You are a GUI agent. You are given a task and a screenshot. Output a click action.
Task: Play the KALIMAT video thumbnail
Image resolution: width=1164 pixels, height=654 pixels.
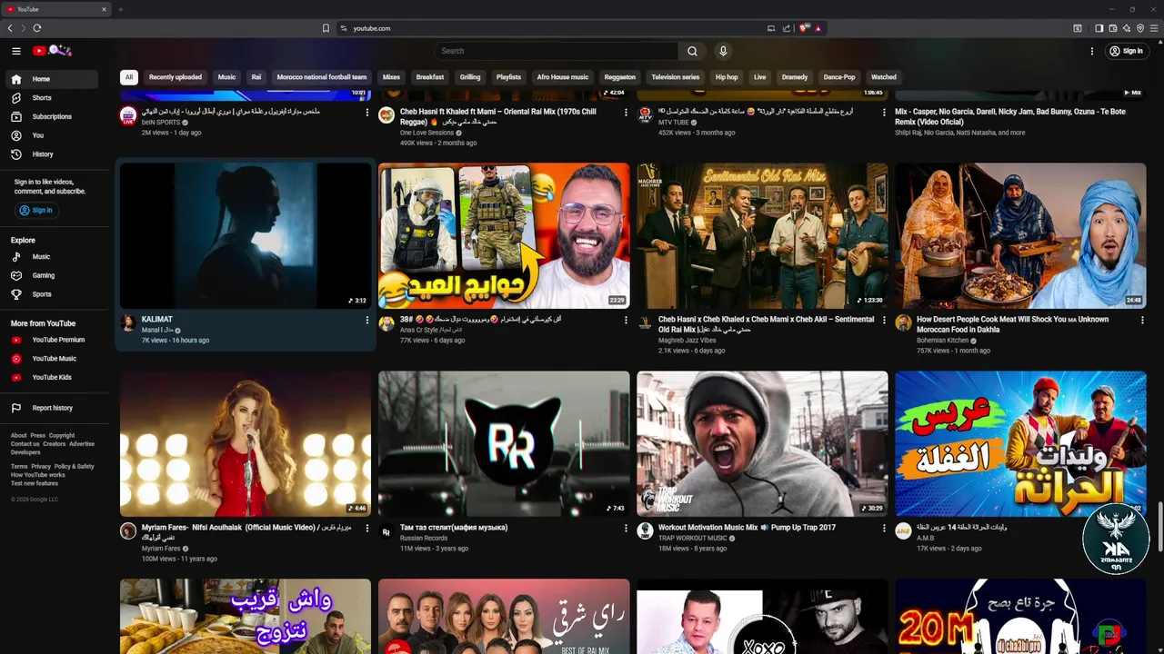246,235
